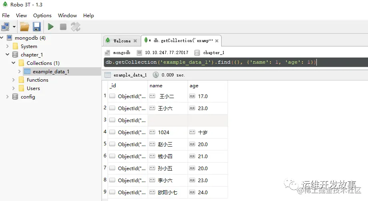Click the rotate orientation toolbar icon
This screenshot has width=368, height=201.
tap(76, 27)
